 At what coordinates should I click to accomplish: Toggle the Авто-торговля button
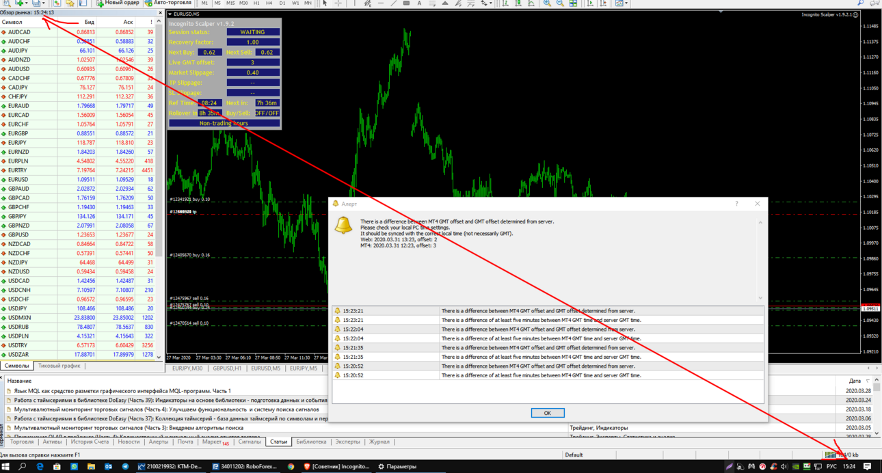pyautogui.click(x=168, y=3)
